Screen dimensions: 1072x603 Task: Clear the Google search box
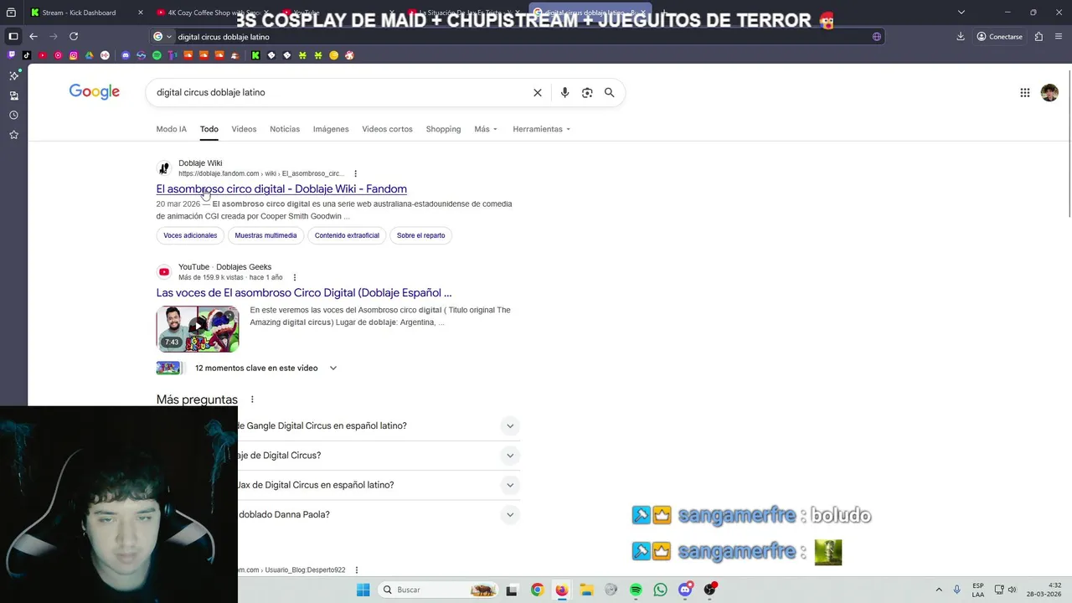coord(538,93)
